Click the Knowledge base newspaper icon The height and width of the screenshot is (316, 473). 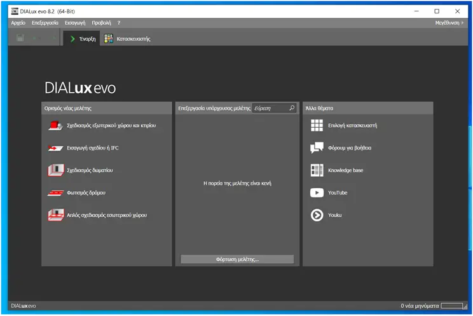(317, 170)
